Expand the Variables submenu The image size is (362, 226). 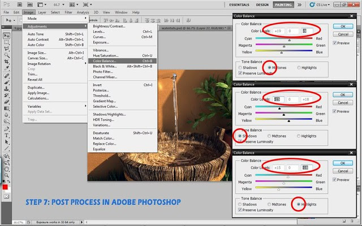55,106
